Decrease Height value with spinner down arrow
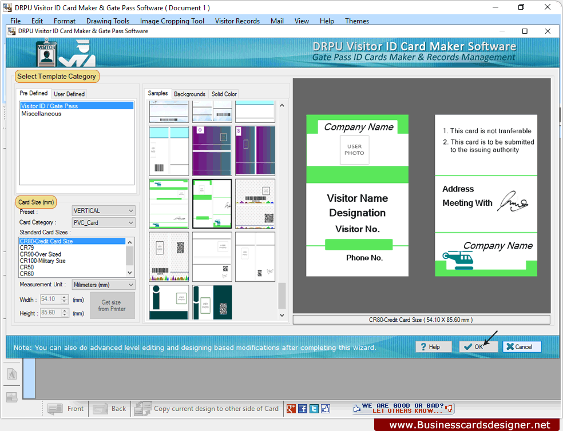Viewport: 563px width, 431px height. click(64, 315)
